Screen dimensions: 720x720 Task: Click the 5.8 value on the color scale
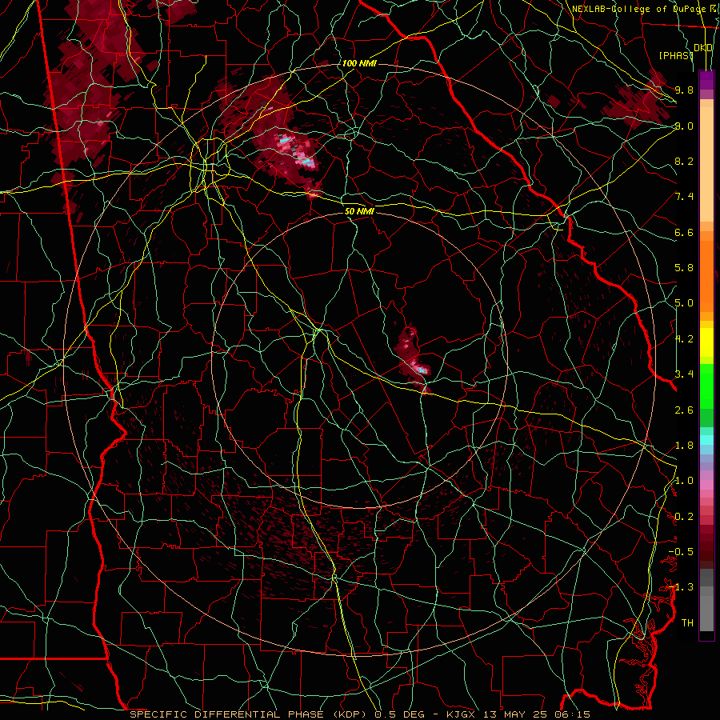[x=684, y=268]
